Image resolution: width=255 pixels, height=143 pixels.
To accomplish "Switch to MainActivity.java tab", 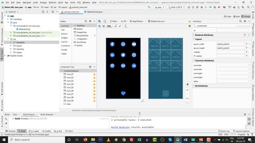I will pyautogui.click(x=95, y=12).
